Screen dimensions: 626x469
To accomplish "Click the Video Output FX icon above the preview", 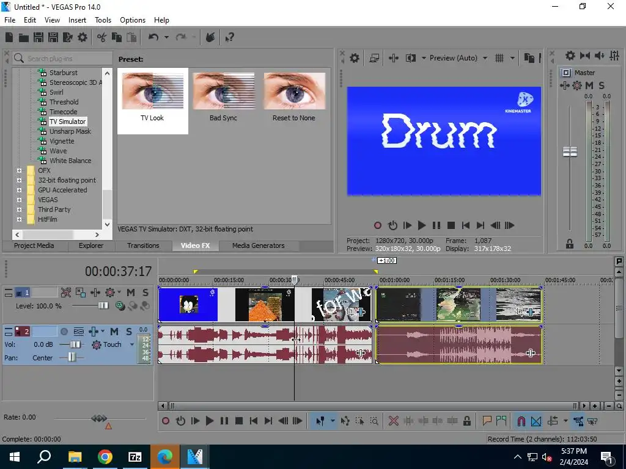I will [x=394, y=58].
